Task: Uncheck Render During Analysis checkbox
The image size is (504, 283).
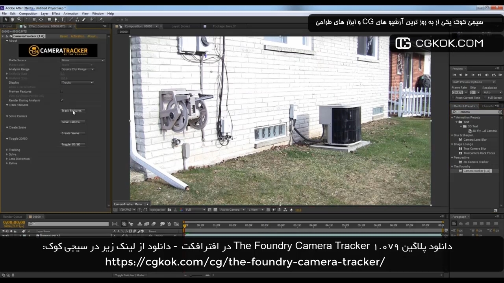Action: (x=62, y=101)
